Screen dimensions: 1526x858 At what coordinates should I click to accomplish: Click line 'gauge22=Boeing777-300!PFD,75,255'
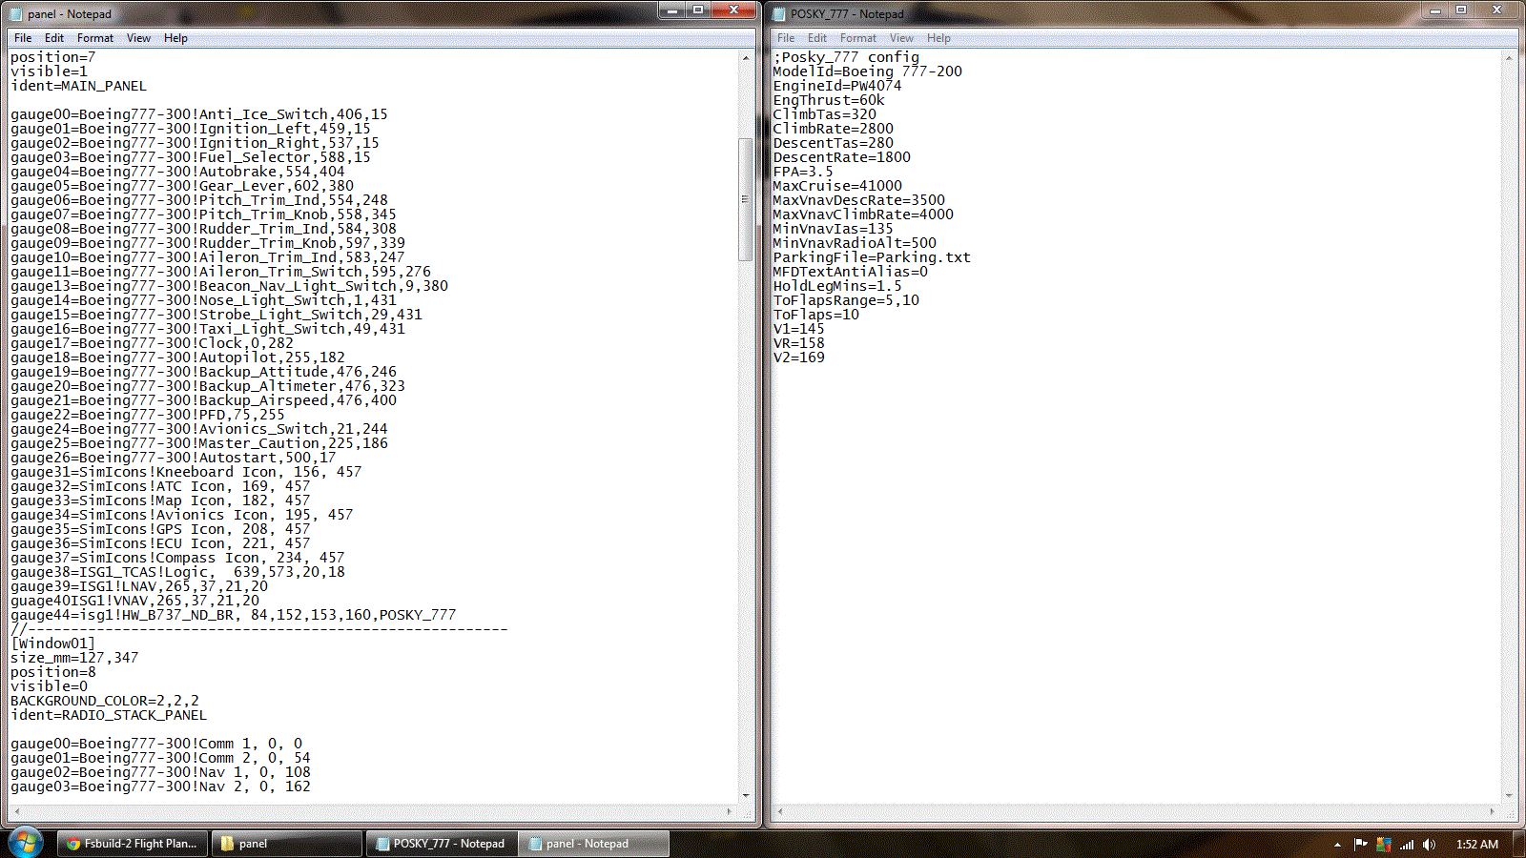coord(148,415)
